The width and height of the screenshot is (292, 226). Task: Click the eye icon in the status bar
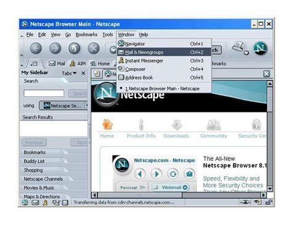(x=258, y=203)
